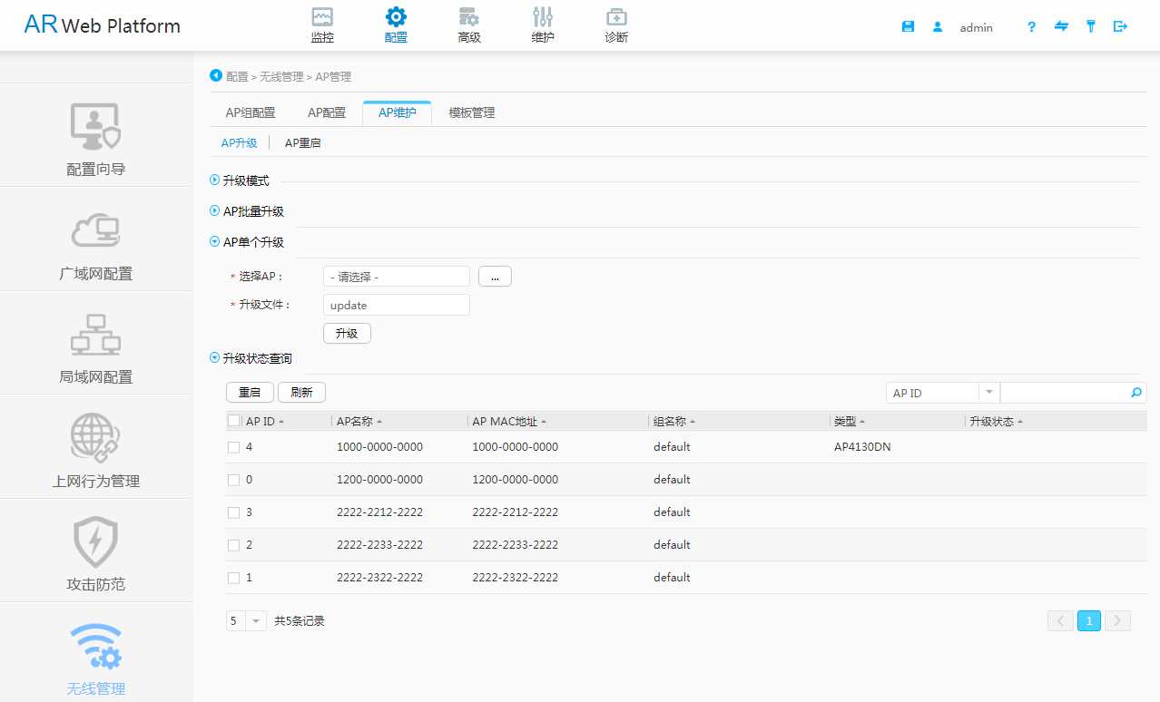Viewport: 1160px width, 702px height.
Task: Click the search magnifier icon in table filter
Action: [x=1135, y=393]
